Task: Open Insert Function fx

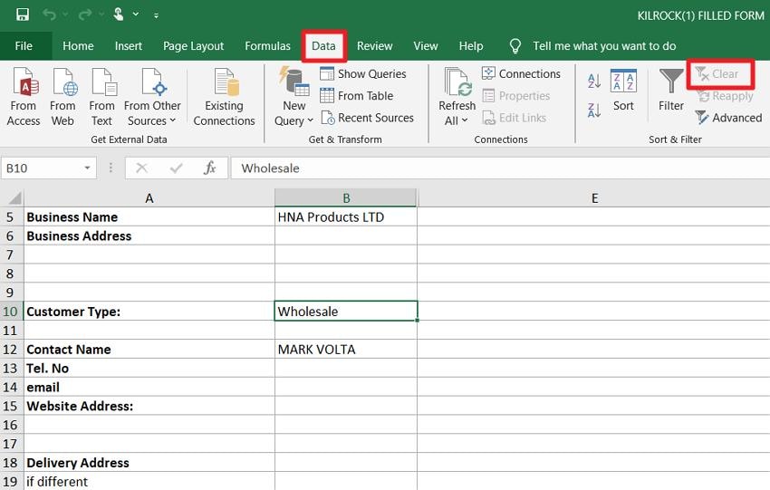Action: [x=209, y=168]
